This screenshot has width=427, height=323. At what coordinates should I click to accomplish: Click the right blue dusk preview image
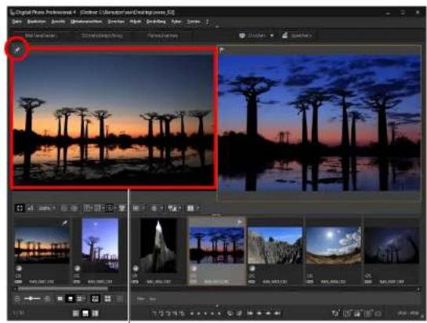click(x=319, y=122)
